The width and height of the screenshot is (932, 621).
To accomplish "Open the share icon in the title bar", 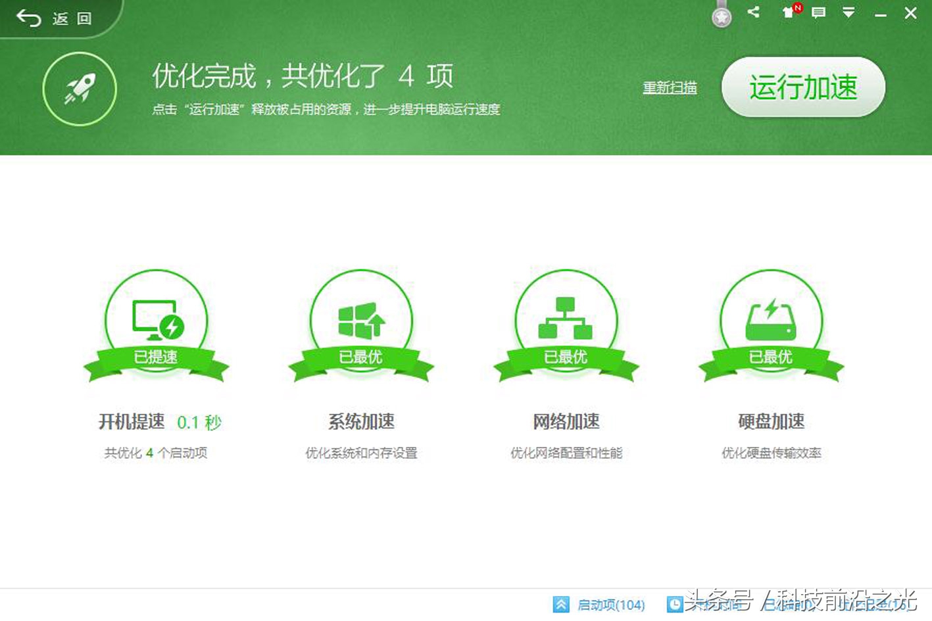I will 753,11.
